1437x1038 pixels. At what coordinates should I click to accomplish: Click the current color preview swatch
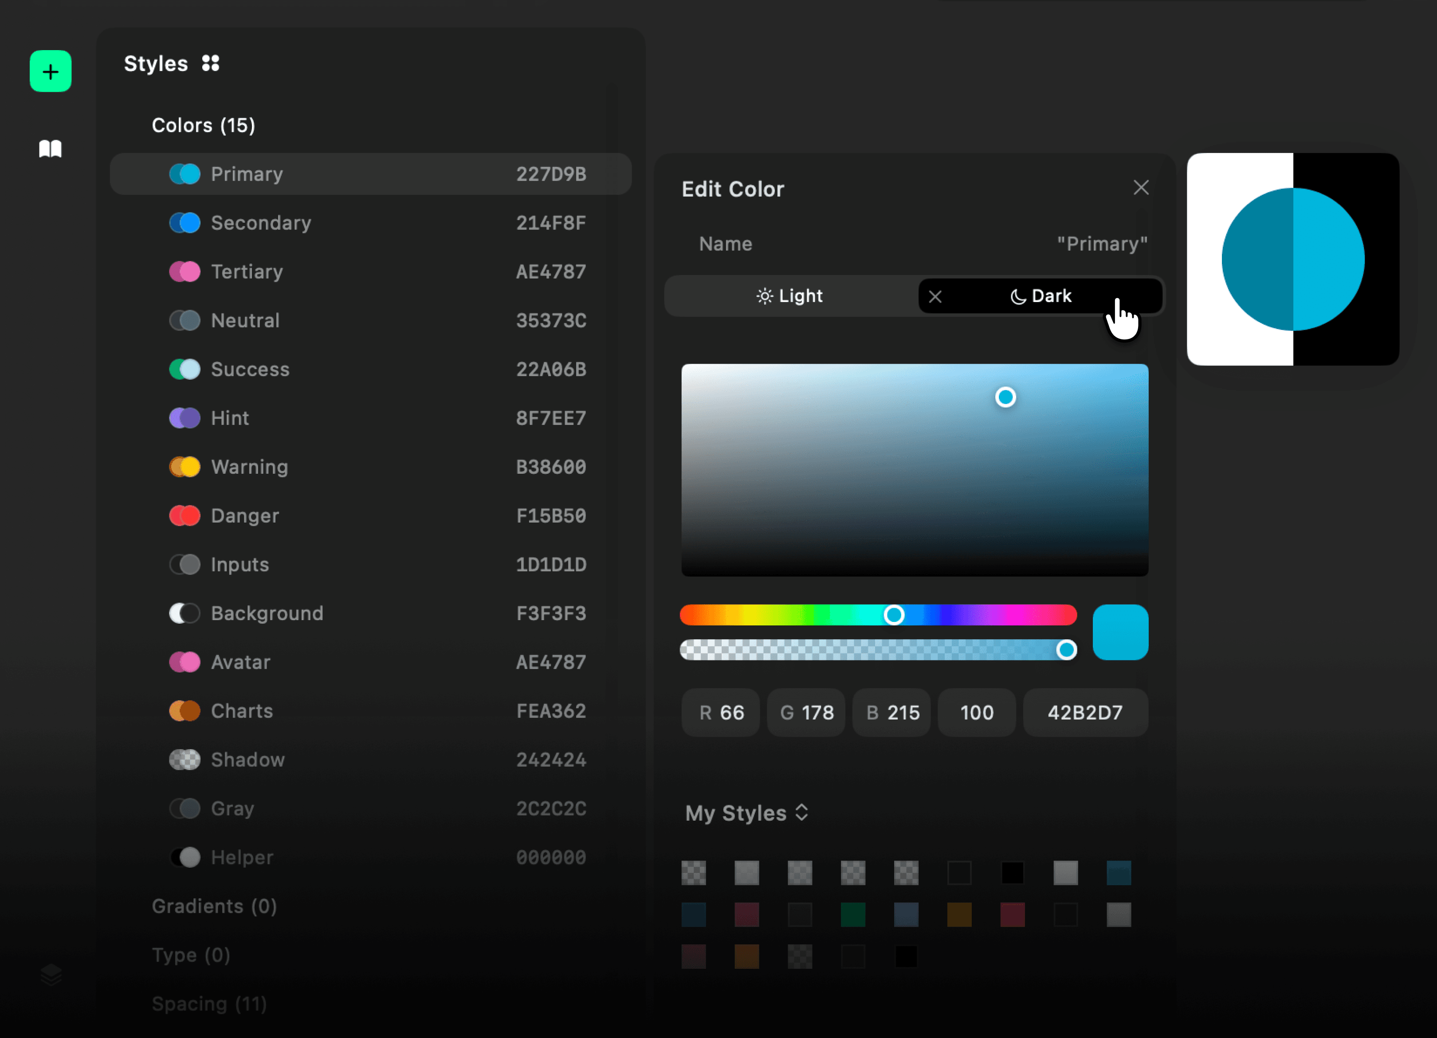click(x=1120, y=632)
